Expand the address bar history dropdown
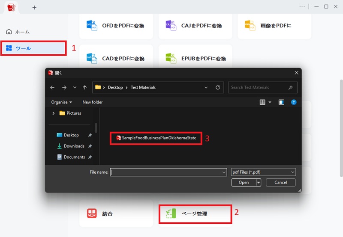This screenshot has height=237, width=343. (x=206, y=88)
